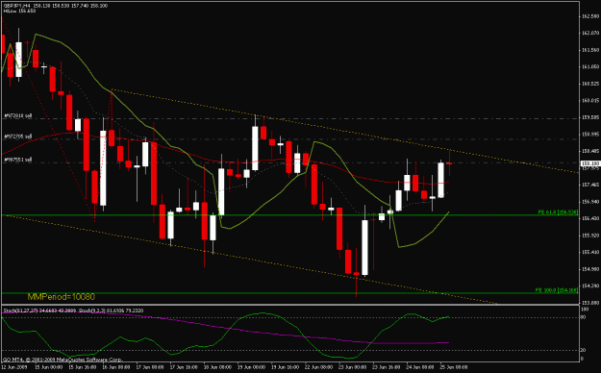Select the Stoch indicator header text
The image size is (601, 373).
pos(73,311)
